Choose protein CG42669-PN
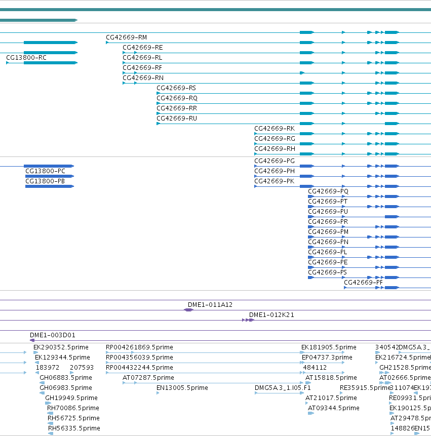This screenshot has height=436, width=431. tap(328, 242)
